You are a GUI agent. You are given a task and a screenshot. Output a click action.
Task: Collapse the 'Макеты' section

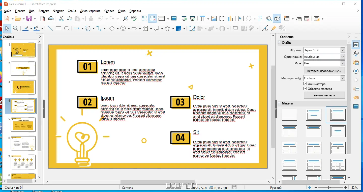[x=279, y=103]
